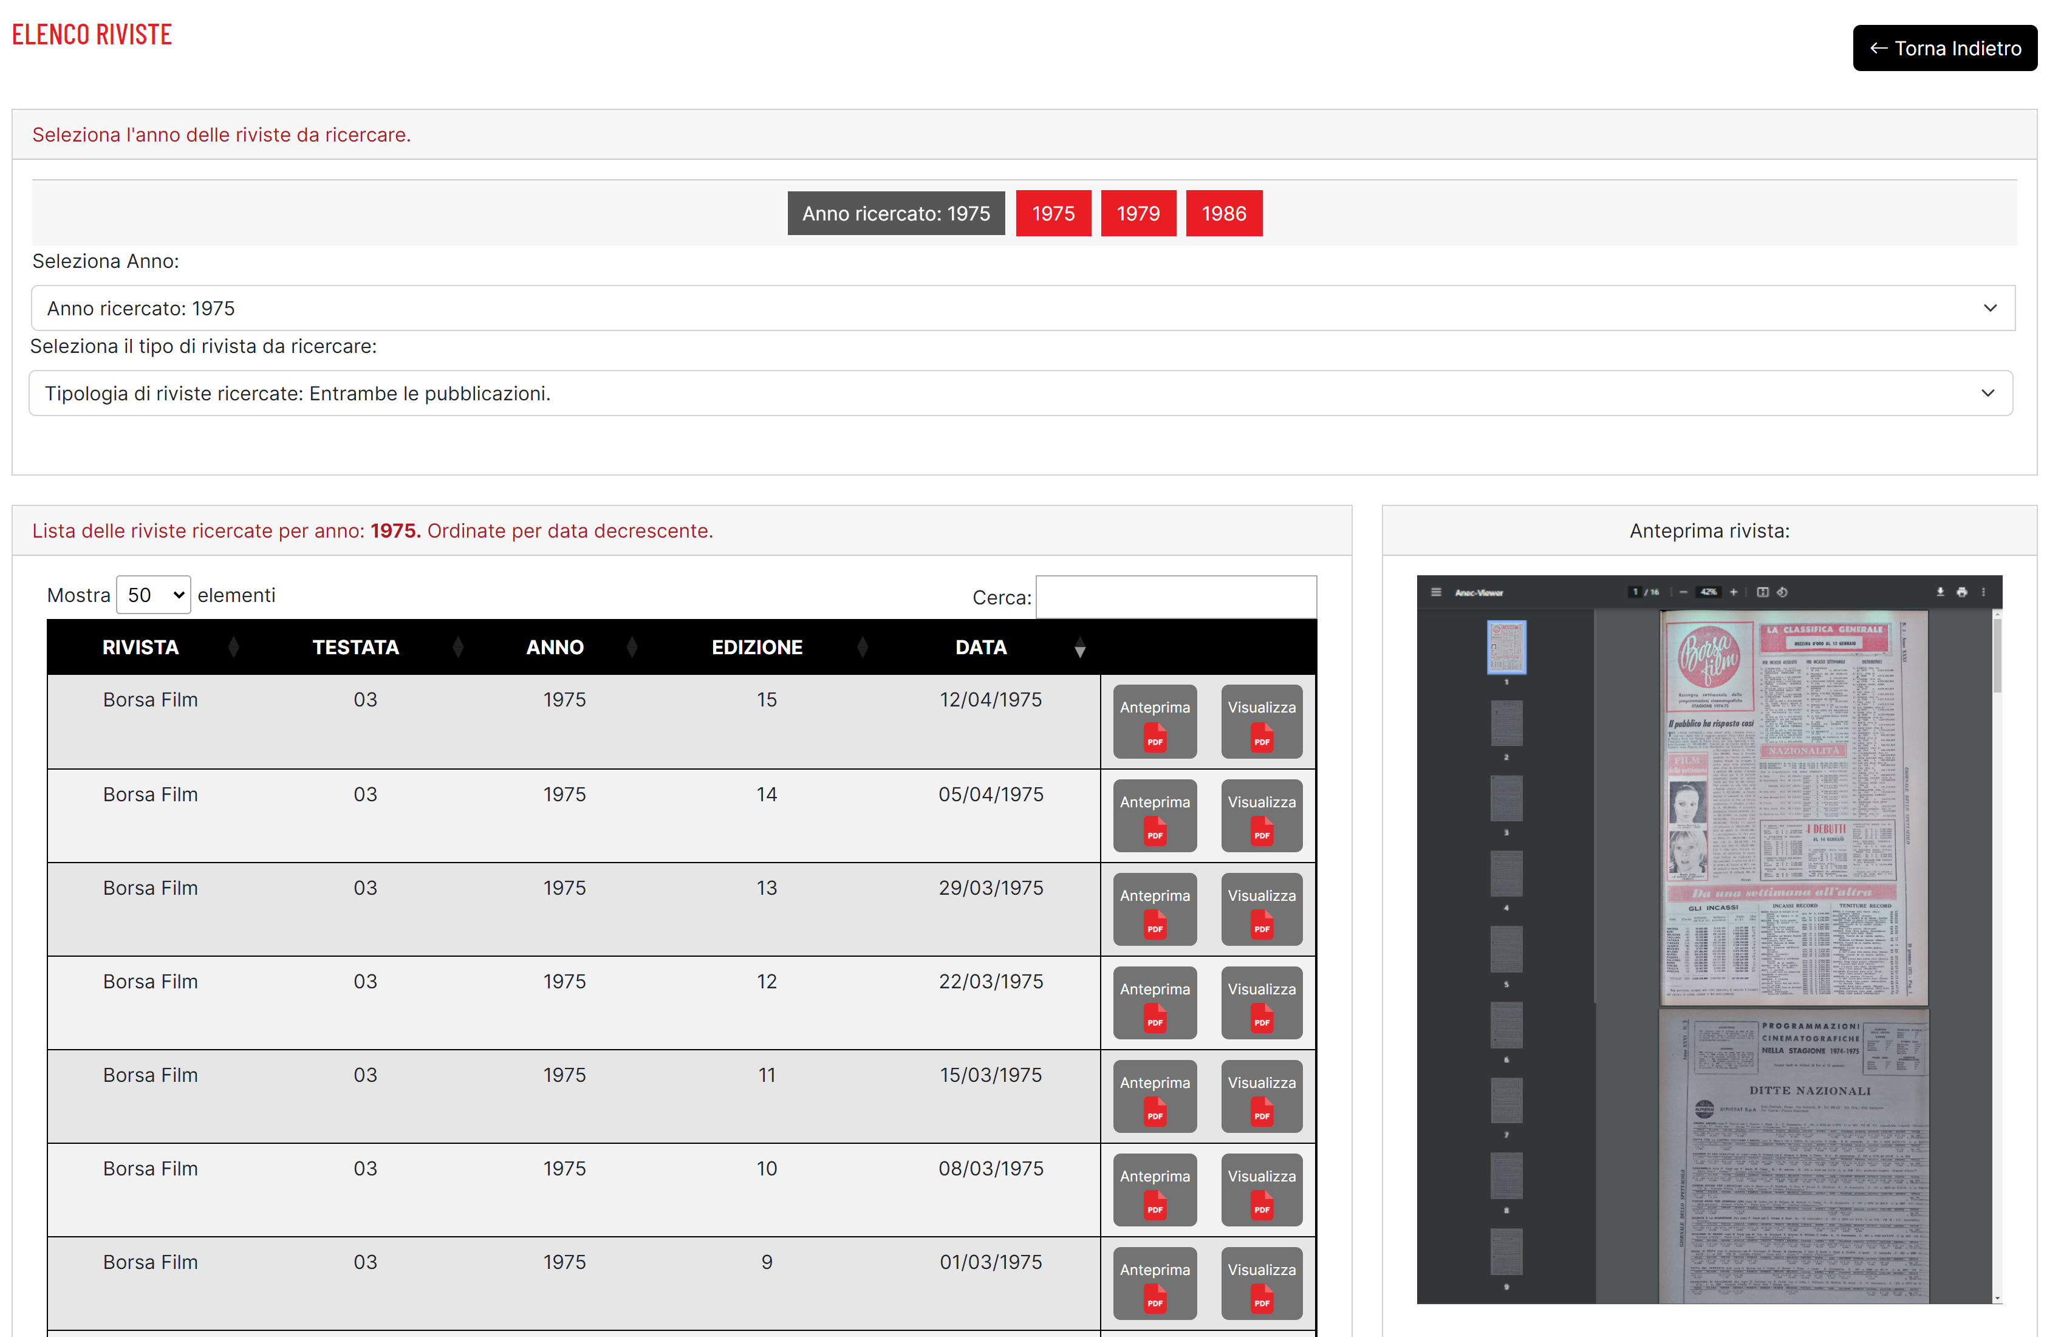The image size is (2061, 1337).
Task: Rotate the PDF preview counterclockwise
Action: point(1782,592)
